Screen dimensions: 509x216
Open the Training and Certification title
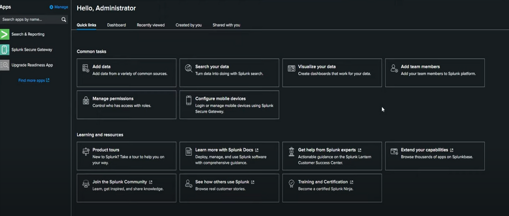click(323, 182)
